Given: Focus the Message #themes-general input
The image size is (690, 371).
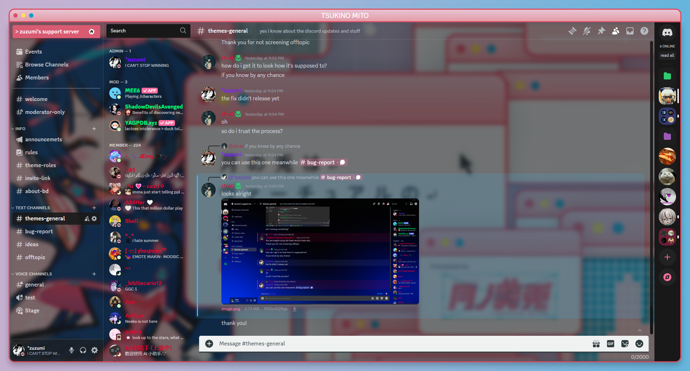Looking at the screenshot, I should coord(402,344).
